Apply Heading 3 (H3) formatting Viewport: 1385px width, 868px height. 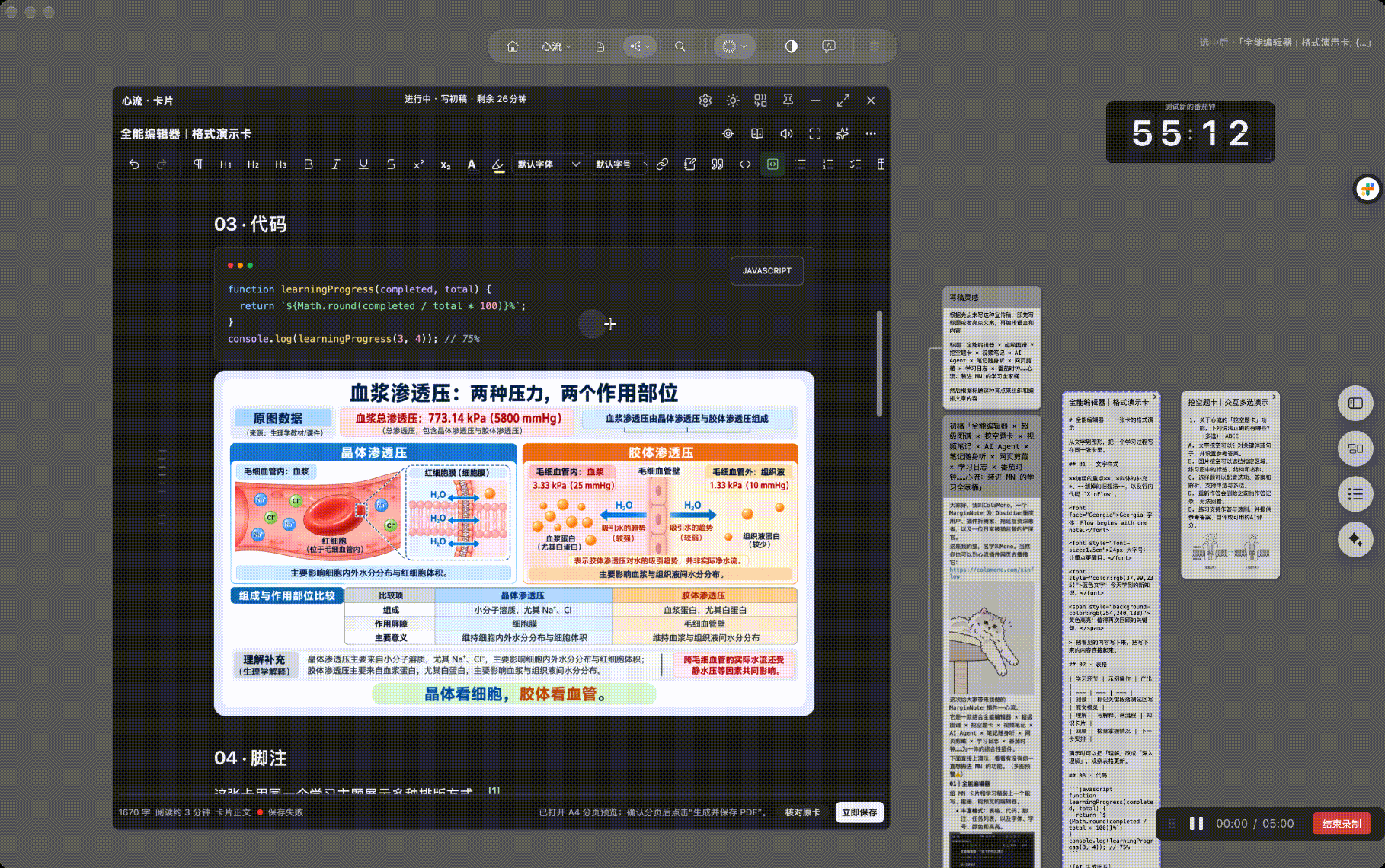[x=281, y=164]
